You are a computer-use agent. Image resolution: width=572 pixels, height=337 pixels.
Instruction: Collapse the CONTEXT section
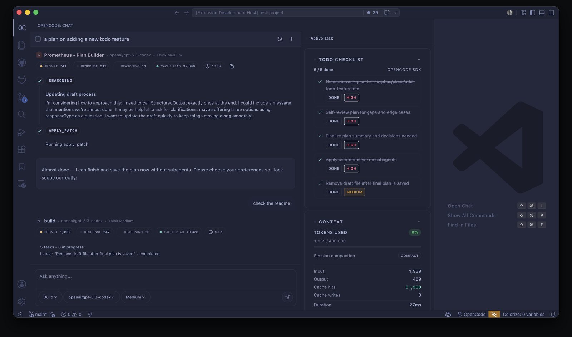419,222
